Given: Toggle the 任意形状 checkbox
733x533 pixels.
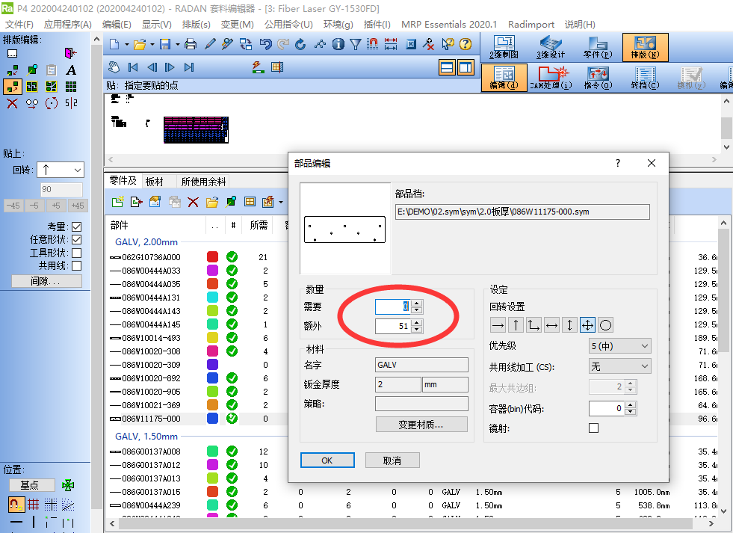Looking at the screenshot, I should 77,240.
